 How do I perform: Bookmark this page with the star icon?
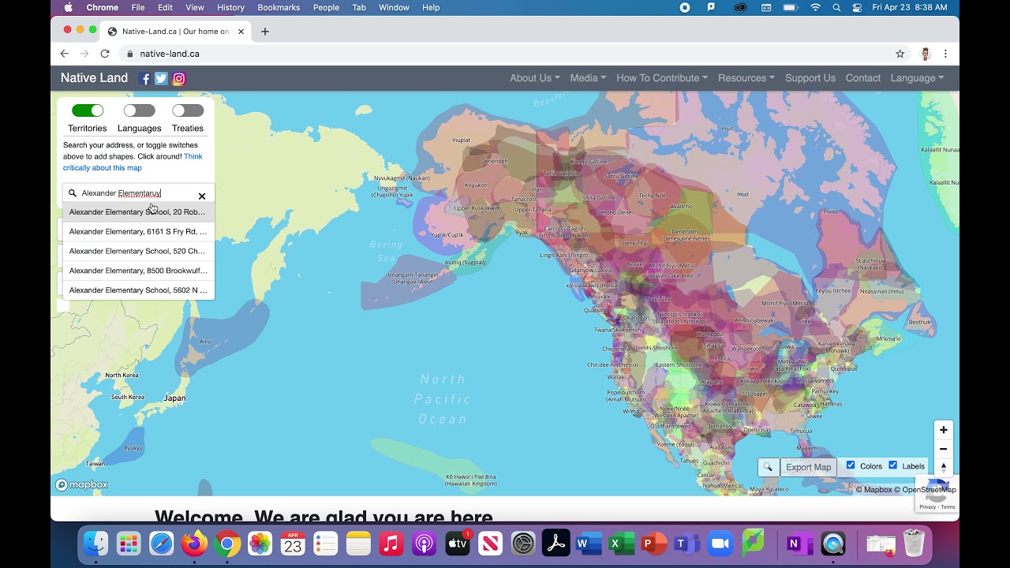pos(900,54)
